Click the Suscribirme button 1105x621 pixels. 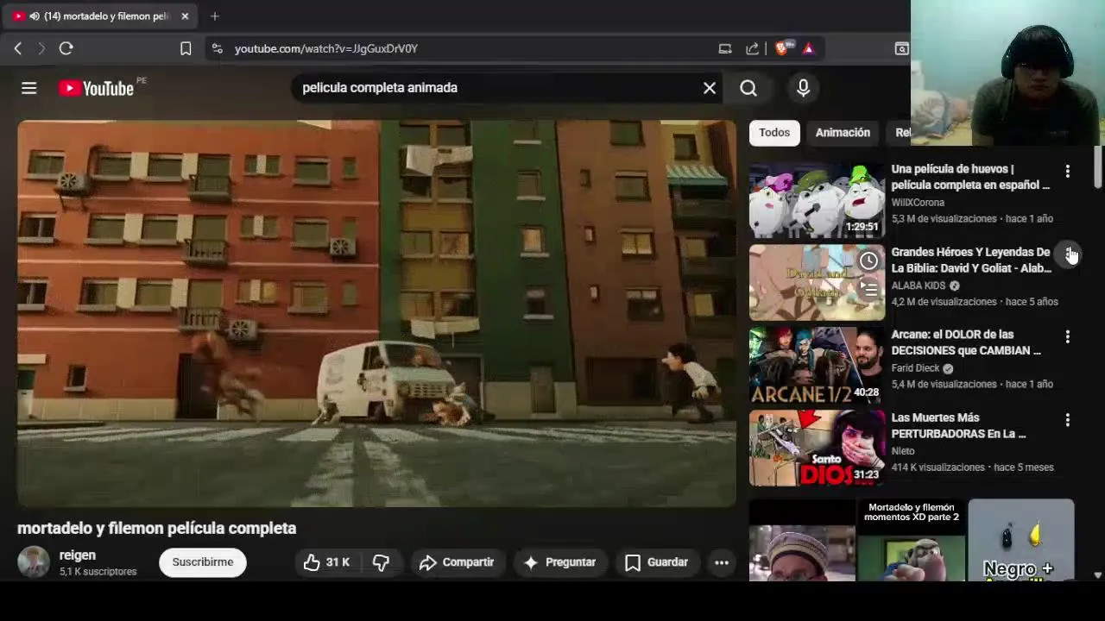point(203,562)
